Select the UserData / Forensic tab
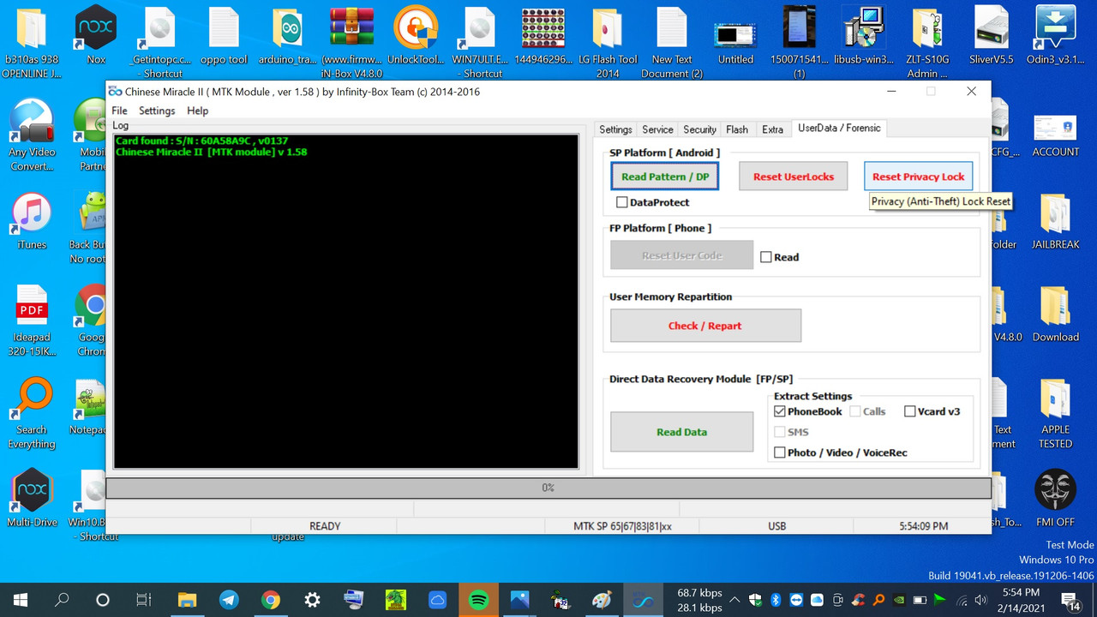Viewport: 1097px width, 617px height. [x=839, y=129]
